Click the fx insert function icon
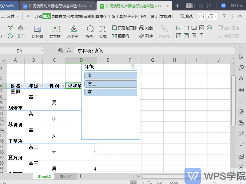Image resolution: width=246 pixels, height=184 pixels. coord(69,51)
